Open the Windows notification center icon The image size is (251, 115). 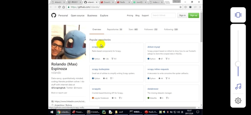198,112
